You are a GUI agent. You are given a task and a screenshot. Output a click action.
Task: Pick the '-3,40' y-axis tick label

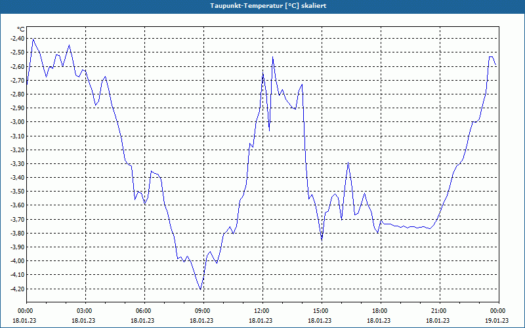(18, 177)
